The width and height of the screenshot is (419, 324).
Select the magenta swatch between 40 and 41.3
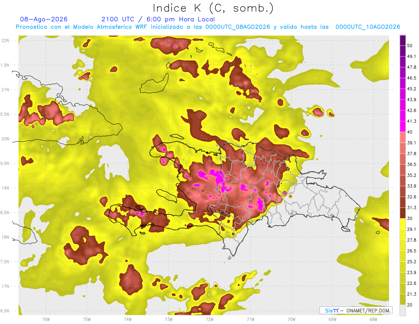[x=403, y=127]
